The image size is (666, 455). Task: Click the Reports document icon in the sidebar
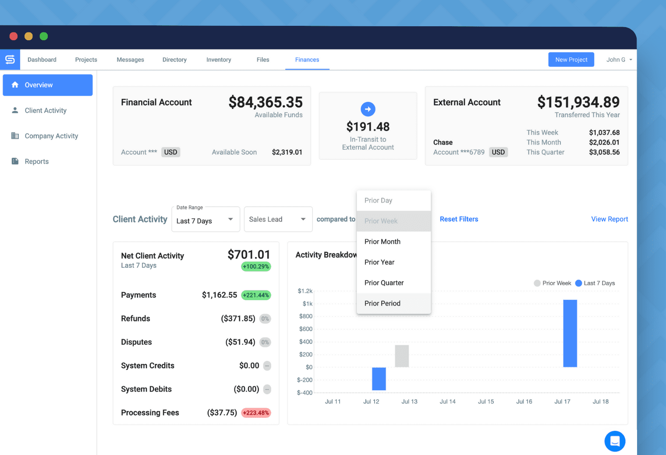pos(14,161)
